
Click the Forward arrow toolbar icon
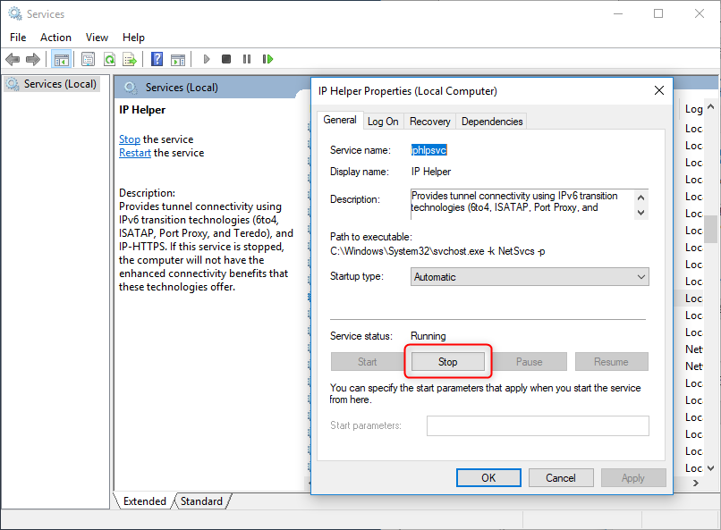(33, 60)
